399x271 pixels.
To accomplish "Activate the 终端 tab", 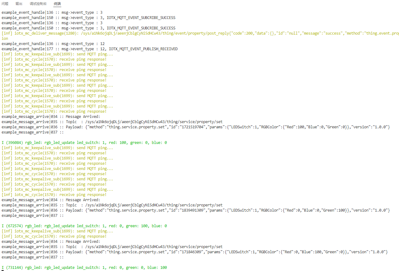I will pyautogui.click(x=57, y=4).
